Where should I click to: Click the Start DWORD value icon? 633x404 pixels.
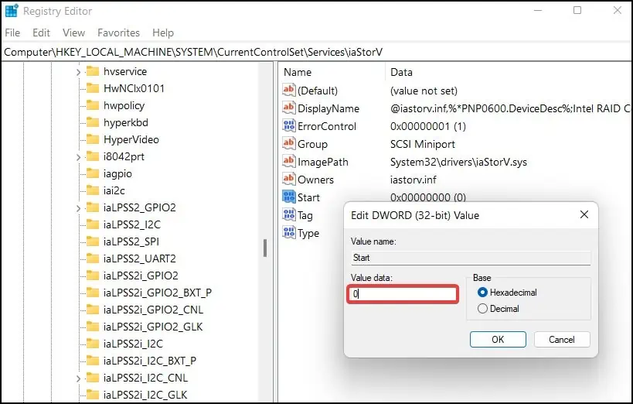click(x=288, y=197)
